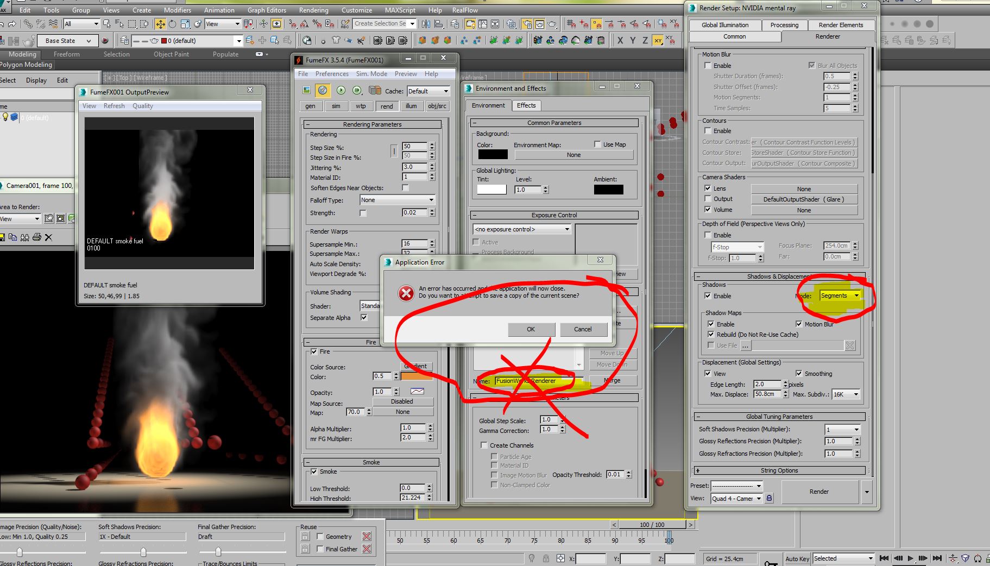
Task: Click FumeFX cache servers icon
Action: 375,90
